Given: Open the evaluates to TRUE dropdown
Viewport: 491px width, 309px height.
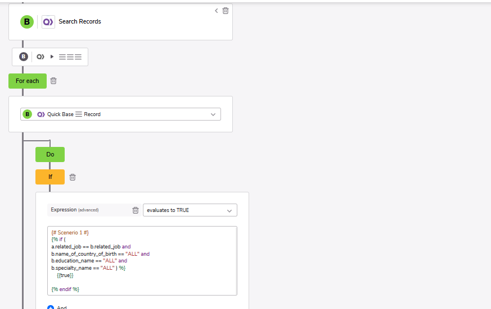Looking at the screenshot, I should 190,210.
